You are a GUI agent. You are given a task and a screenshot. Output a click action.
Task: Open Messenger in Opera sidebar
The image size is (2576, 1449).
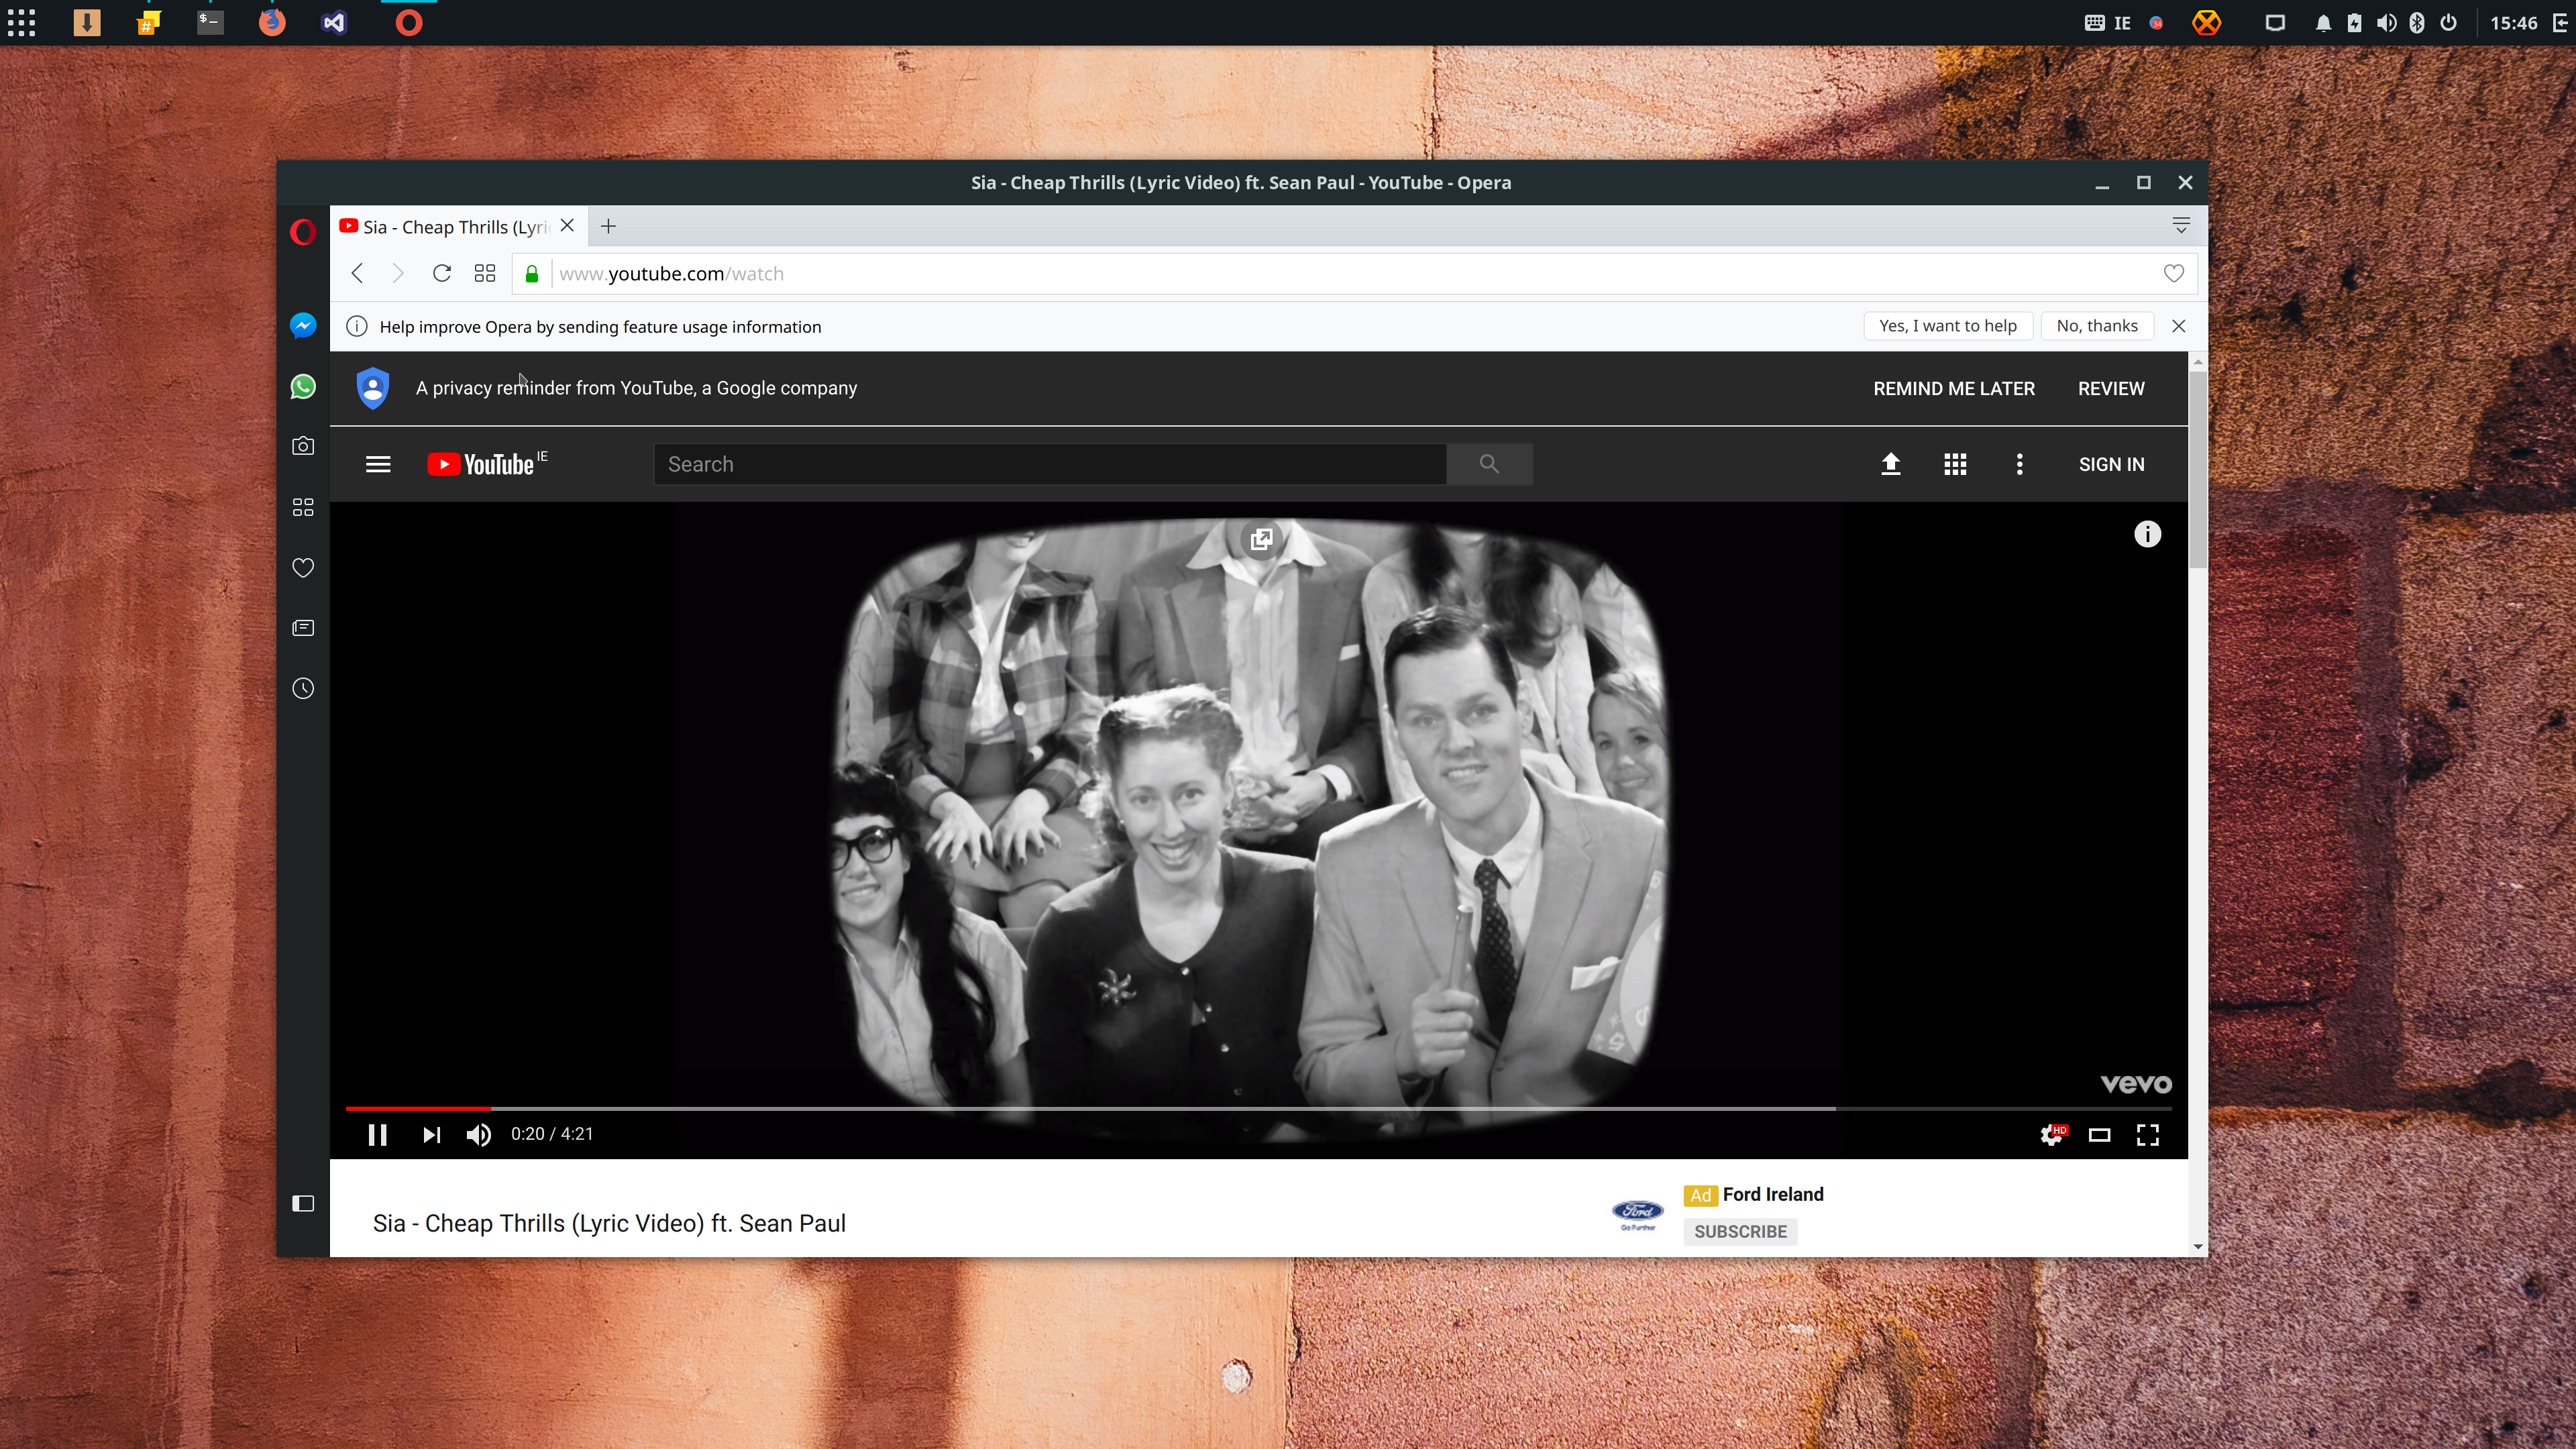tap(303, 326)
